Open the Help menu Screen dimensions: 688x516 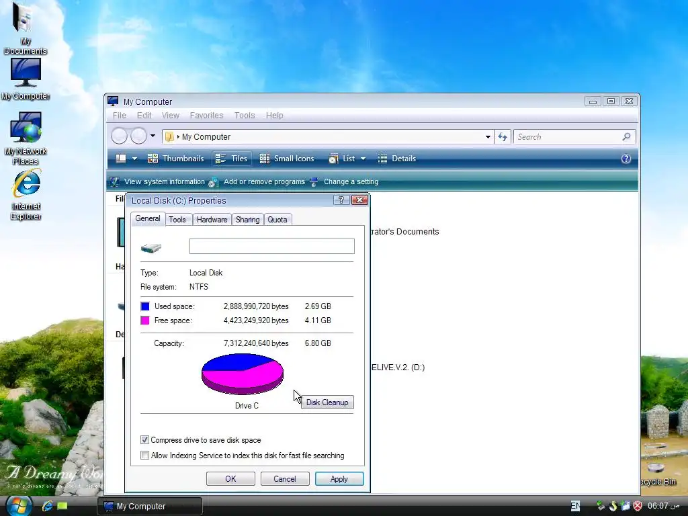(275, 116)
